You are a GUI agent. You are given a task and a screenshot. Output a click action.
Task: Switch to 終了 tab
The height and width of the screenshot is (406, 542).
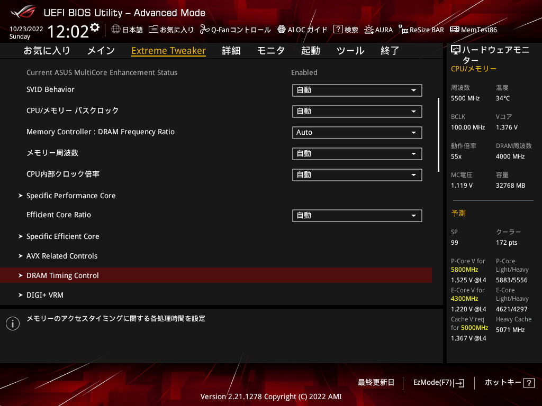click(x=390, y=51)
